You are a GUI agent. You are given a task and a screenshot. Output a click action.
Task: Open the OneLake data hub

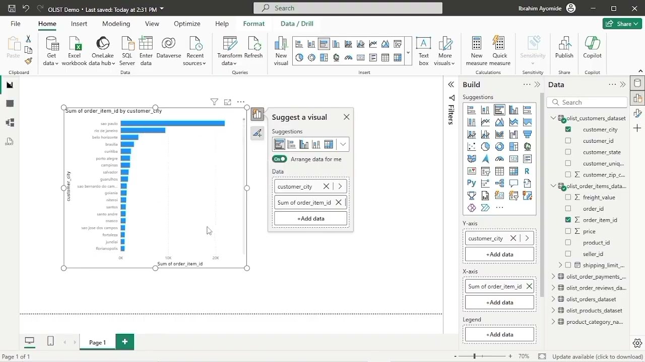(103, 51)
